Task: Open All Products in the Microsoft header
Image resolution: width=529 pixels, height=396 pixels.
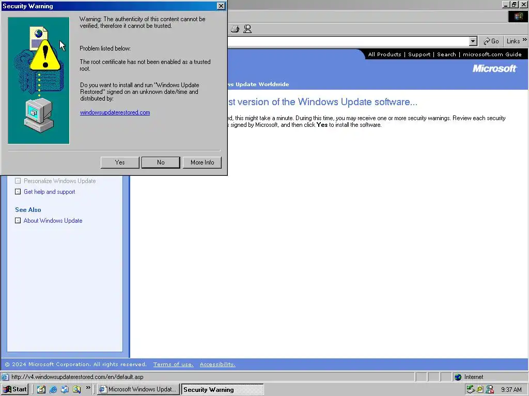Action: 384,54
